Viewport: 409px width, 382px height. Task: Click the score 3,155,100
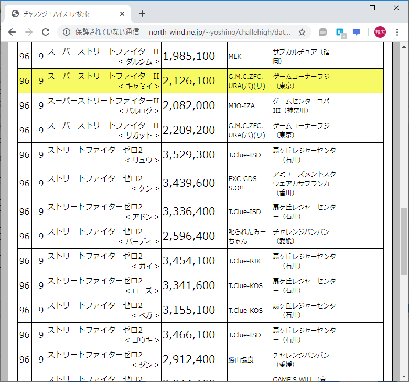(x=189, y=310)
